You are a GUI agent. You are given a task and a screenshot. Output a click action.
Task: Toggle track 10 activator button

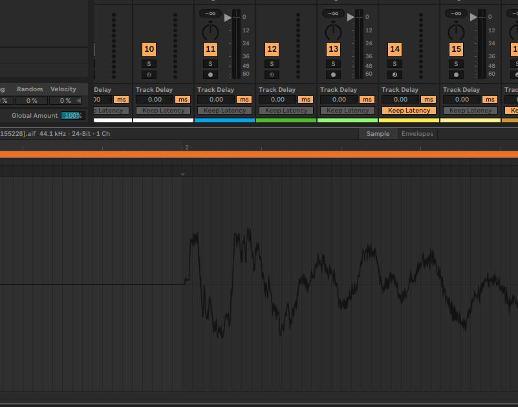point(149,49)
